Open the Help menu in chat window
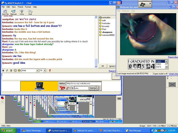The height and width of the screenshot is (133, 178). [x=35, y=7]
